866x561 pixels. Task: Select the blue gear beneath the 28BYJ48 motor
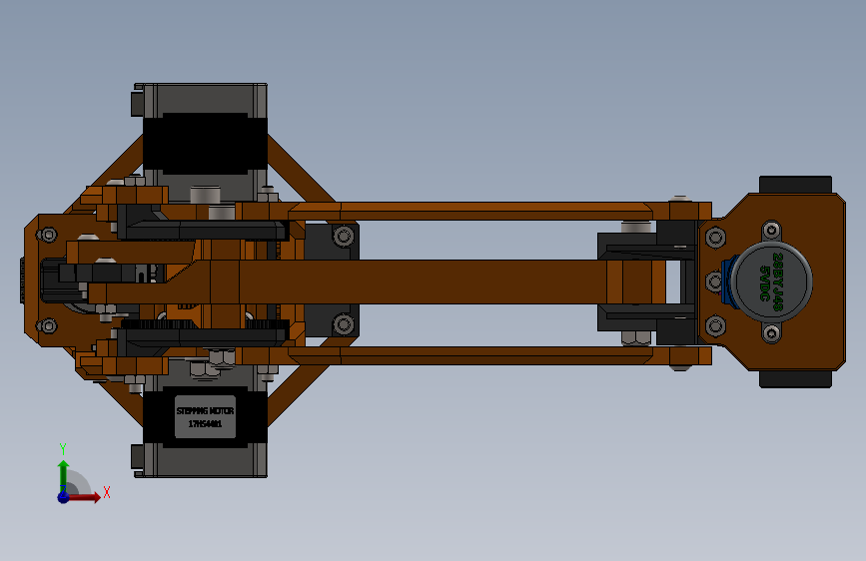click(728, 281)
